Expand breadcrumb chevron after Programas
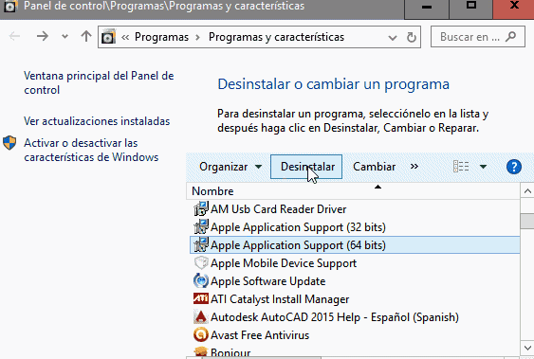Screen dimensions: 534x359 [198, 37]
